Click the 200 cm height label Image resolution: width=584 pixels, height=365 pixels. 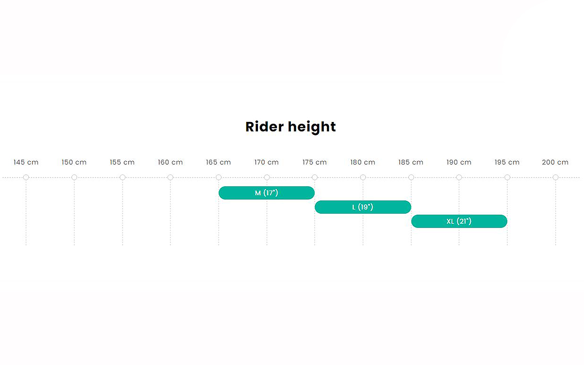pos(555,162)
